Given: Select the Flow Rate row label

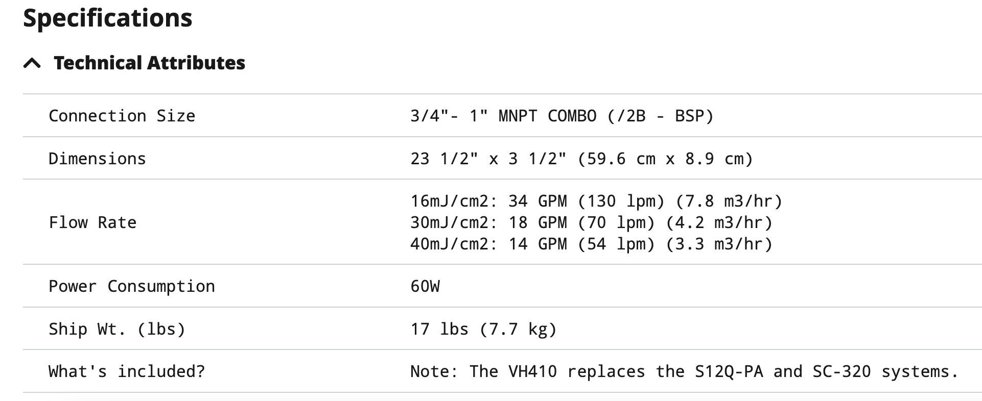Looking at the screenshot, I should coord(92,222).
